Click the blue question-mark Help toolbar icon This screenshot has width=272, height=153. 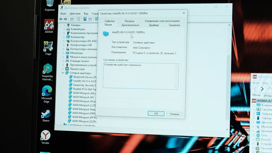tap(85, 19)
